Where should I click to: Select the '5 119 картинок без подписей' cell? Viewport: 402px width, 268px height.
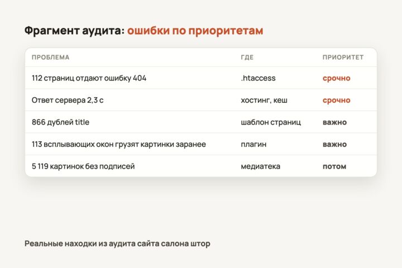[x=83, y=166]
